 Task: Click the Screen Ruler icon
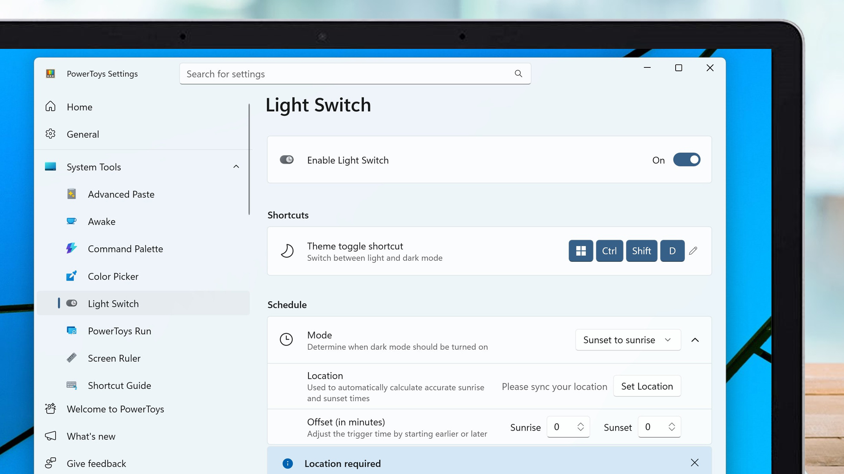point(71,358)
